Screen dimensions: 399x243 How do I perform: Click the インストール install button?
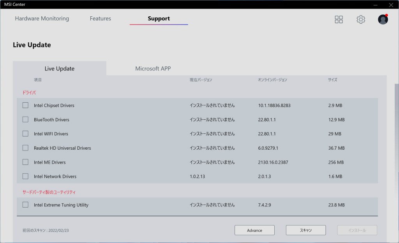pos(357,230)
